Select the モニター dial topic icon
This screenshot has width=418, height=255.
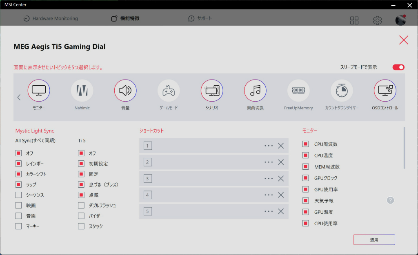click(39, 91)
